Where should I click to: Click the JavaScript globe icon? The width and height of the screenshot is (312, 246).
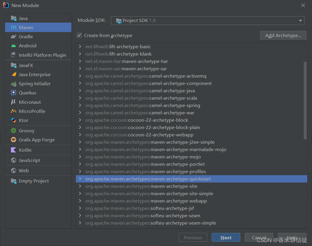coord(14,160)
